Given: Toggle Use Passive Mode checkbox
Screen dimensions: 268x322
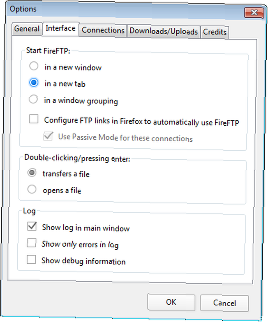Looking at the screenshot, I should pyautogui.click(x=49, y=136).
